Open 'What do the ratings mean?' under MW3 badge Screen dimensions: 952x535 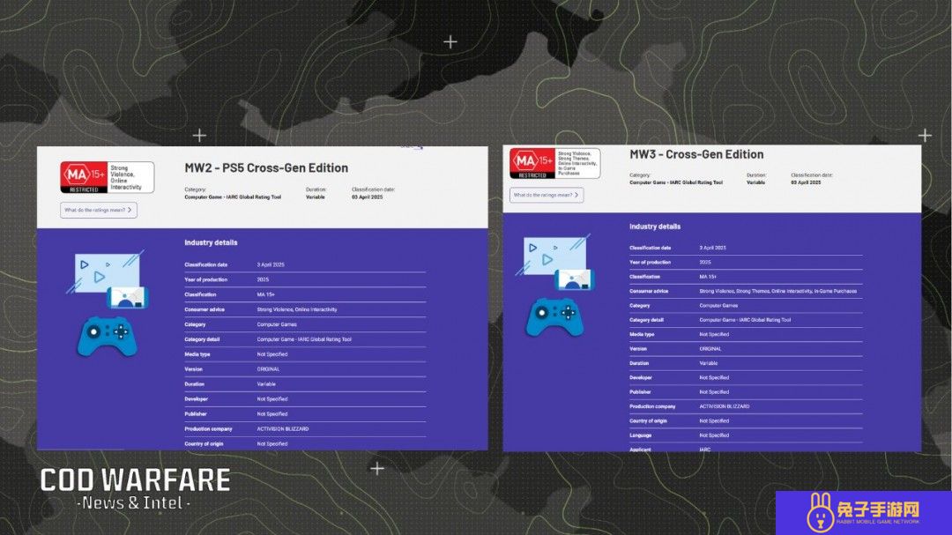point(547,195)
